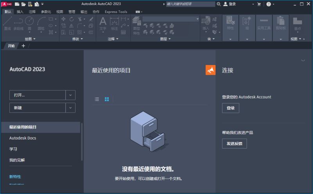Open the 管理 (Manage) ribbon tab
This screenshot has height=194, width=313.
72,12
